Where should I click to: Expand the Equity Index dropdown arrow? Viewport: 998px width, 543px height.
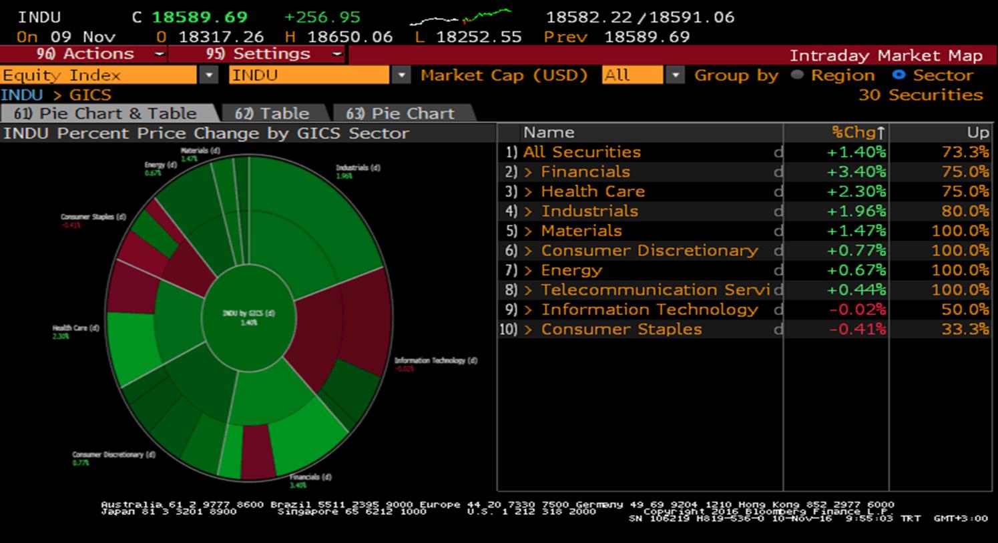point(209,75)
